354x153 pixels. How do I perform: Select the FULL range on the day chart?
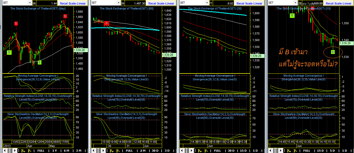click(x=41, y=151)
